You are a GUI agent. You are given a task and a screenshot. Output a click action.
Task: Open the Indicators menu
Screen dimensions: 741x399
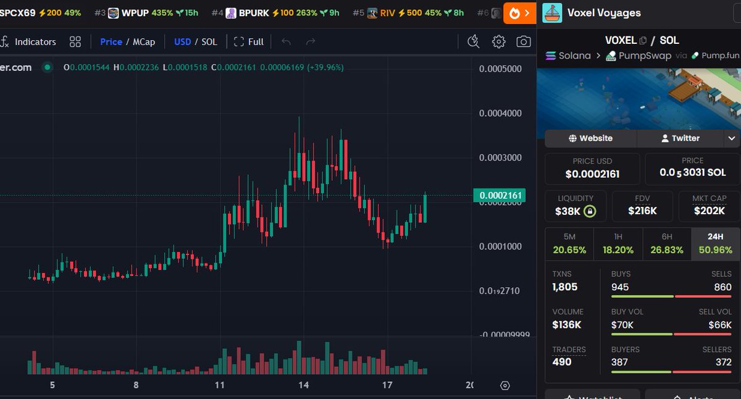pyautogui.click(x=35, y=42)
